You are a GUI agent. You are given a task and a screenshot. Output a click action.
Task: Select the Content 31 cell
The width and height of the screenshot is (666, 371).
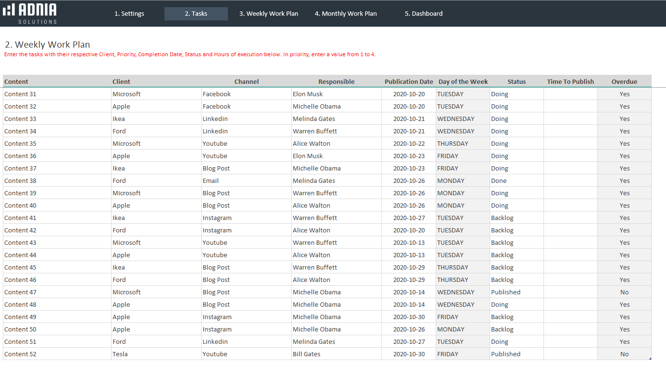click(20, 94)
